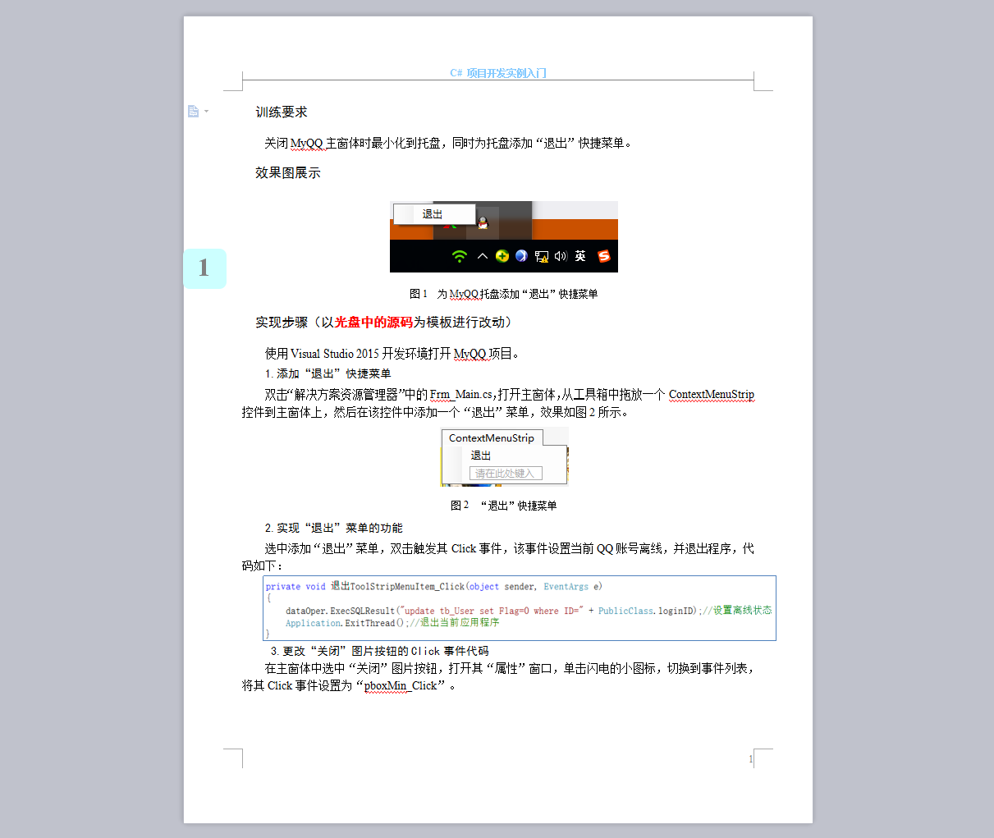Click the header text "C# 项目开发实例入门"
Viewport: 994px width, 838px height.
point(498,73)
